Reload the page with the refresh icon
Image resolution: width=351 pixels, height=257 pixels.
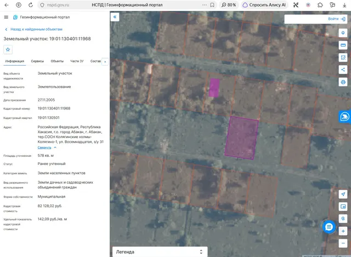pos(31,5)
